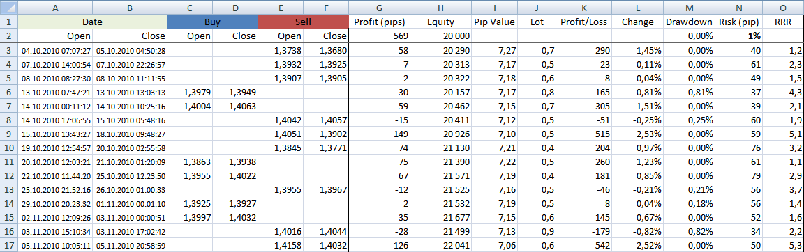Image resolution: width=804 pixels, height=252 pixels.
Task: Select column O header
Action: [x=784, y=8]
